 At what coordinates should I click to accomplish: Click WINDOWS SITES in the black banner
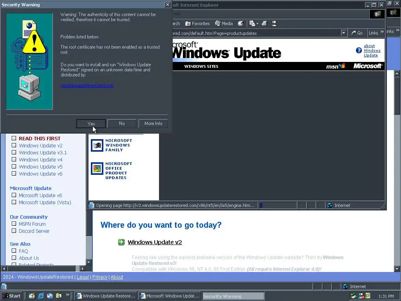click(201, 66)
